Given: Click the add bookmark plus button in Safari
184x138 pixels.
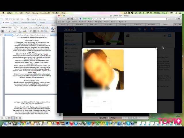Looking at the screenshot, I should (x=77, y=19).
